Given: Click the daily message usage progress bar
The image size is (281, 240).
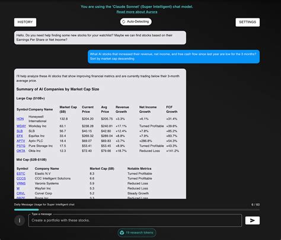Looking at the screenshot, I should click(x=137, y=210).
